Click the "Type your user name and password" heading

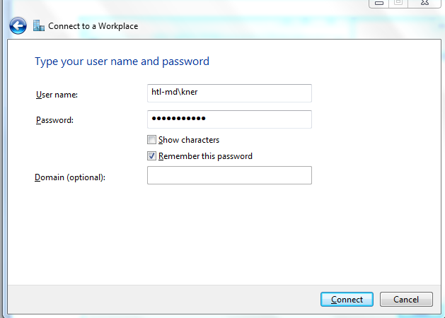(x=122, y=61)
